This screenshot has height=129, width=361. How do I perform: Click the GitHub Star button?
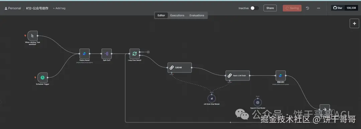(338, 8)
